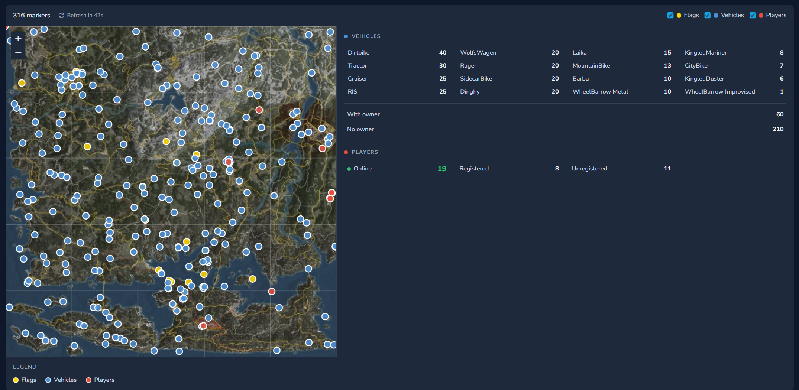Click the No owner count row
The image size is (799, 390).
[360, 129]
